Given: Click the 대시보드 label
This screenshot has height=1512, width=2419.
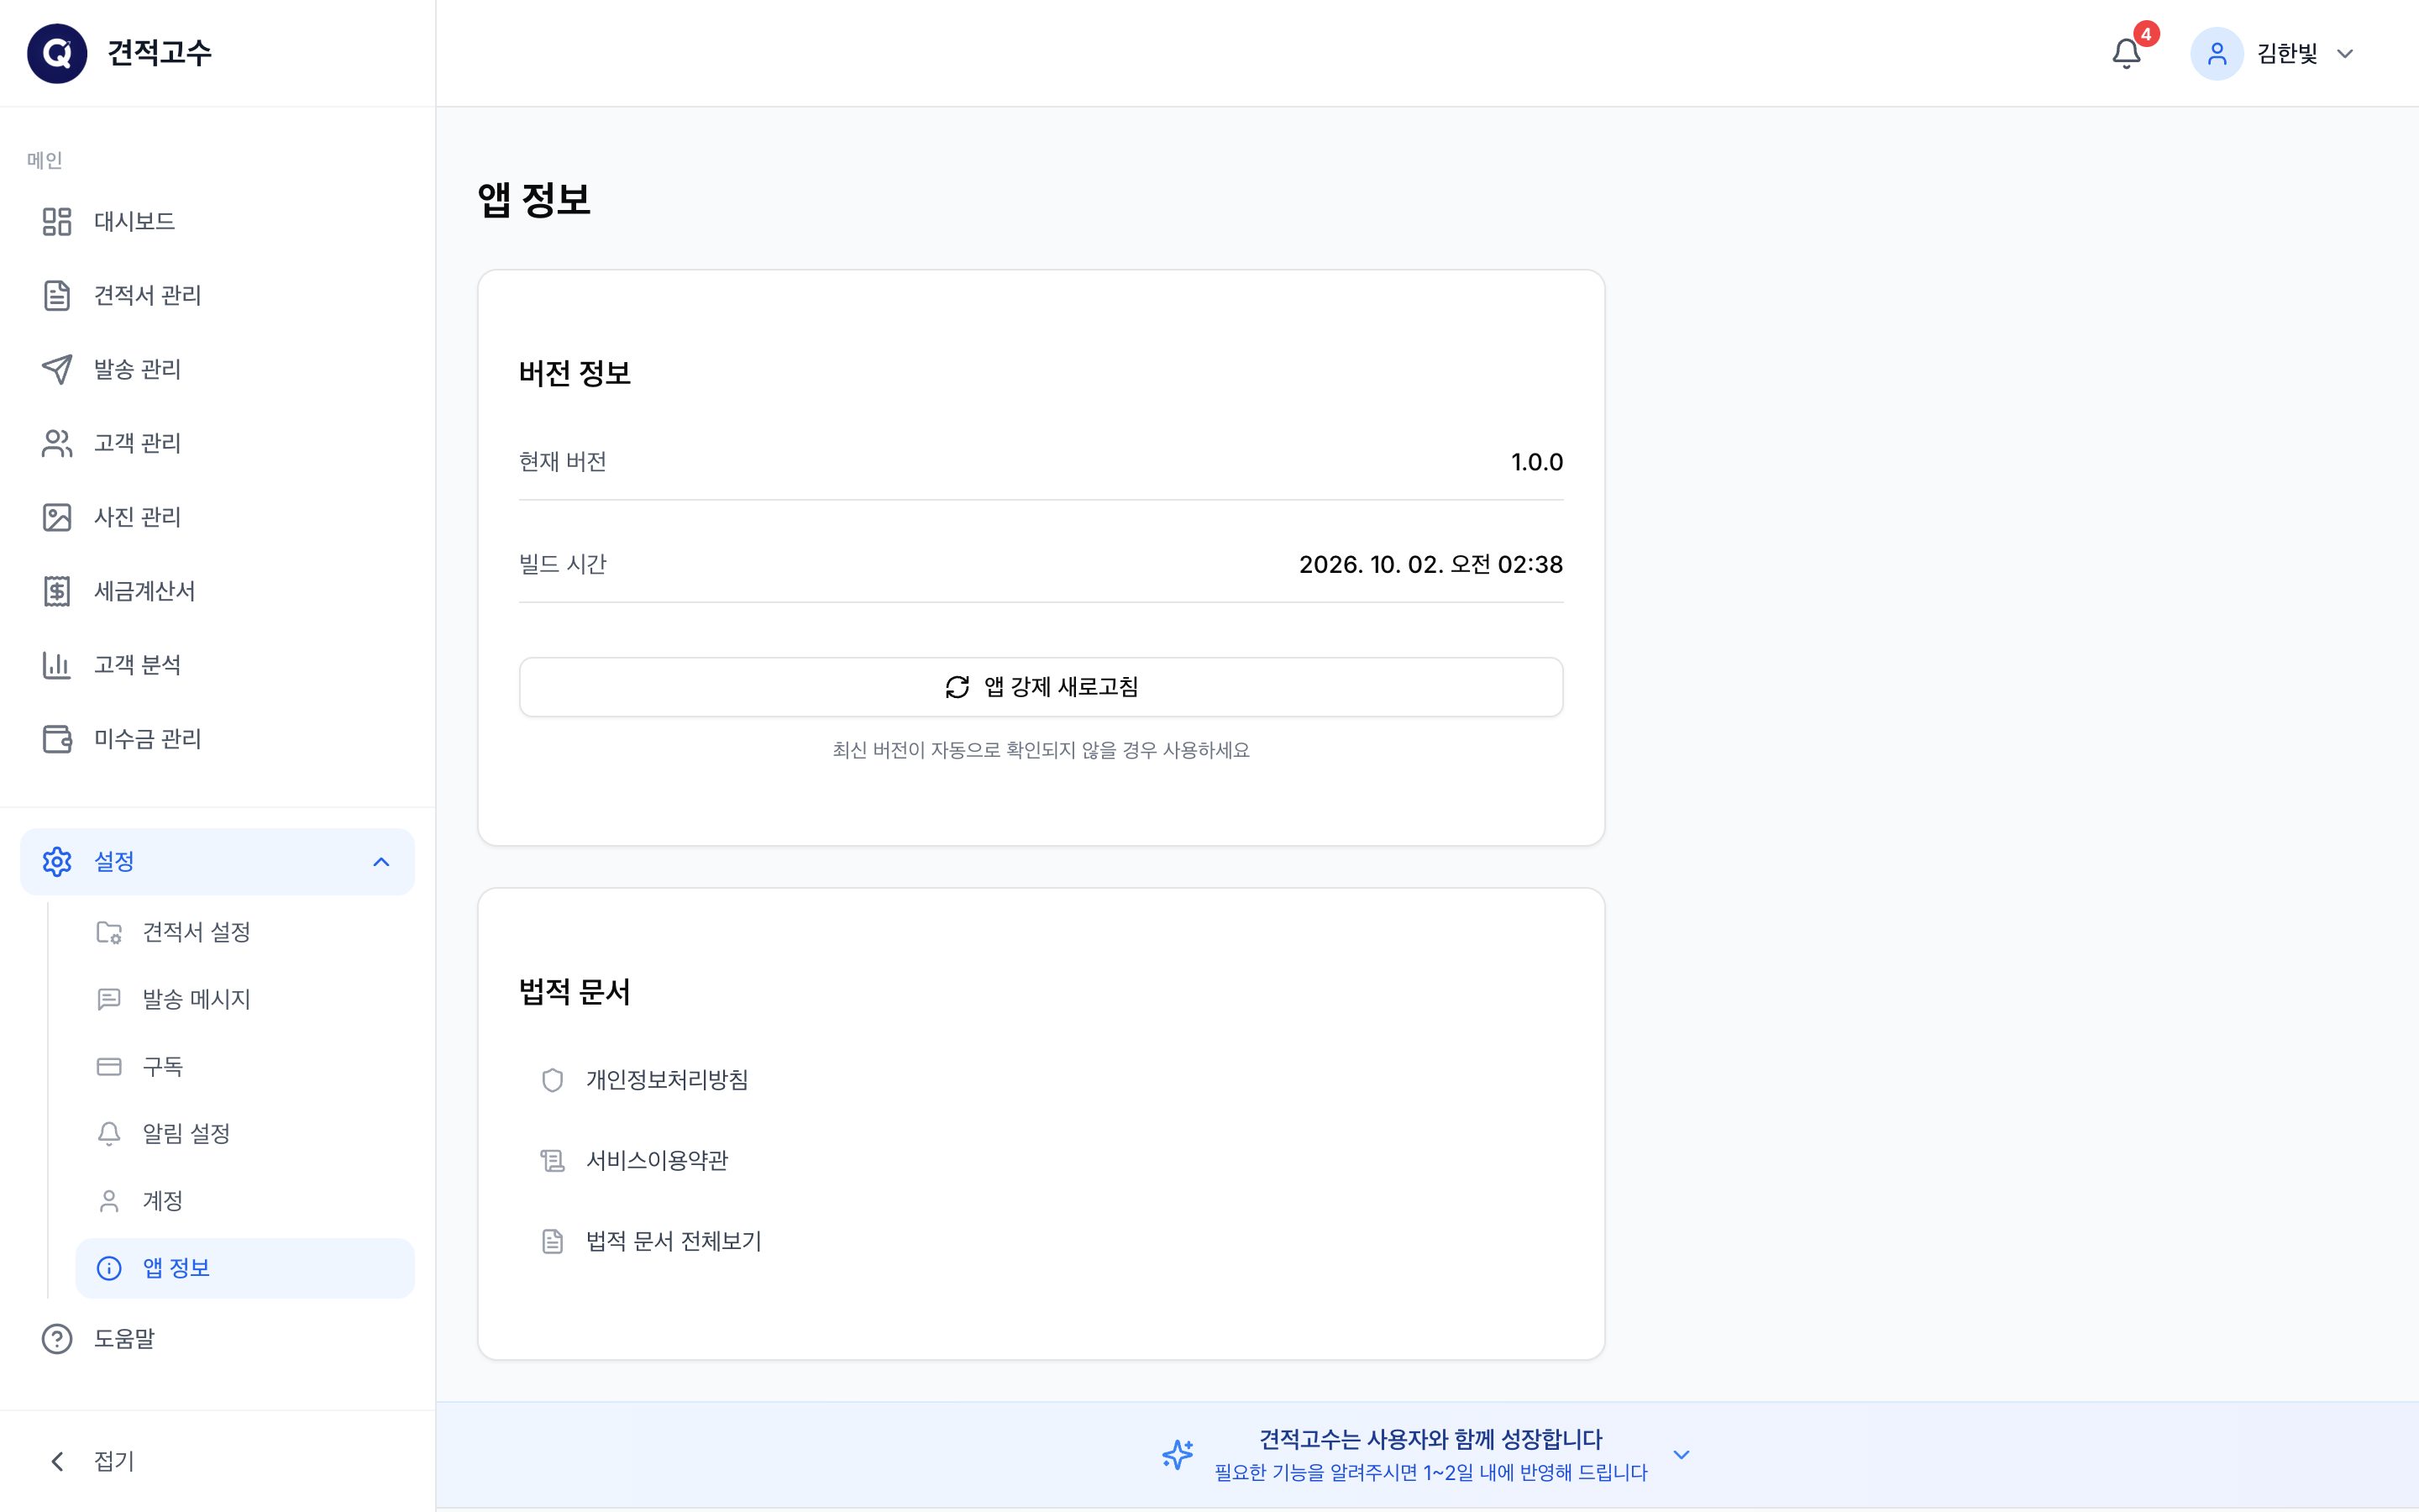Looking at the screenshot, I should (134, 221).
